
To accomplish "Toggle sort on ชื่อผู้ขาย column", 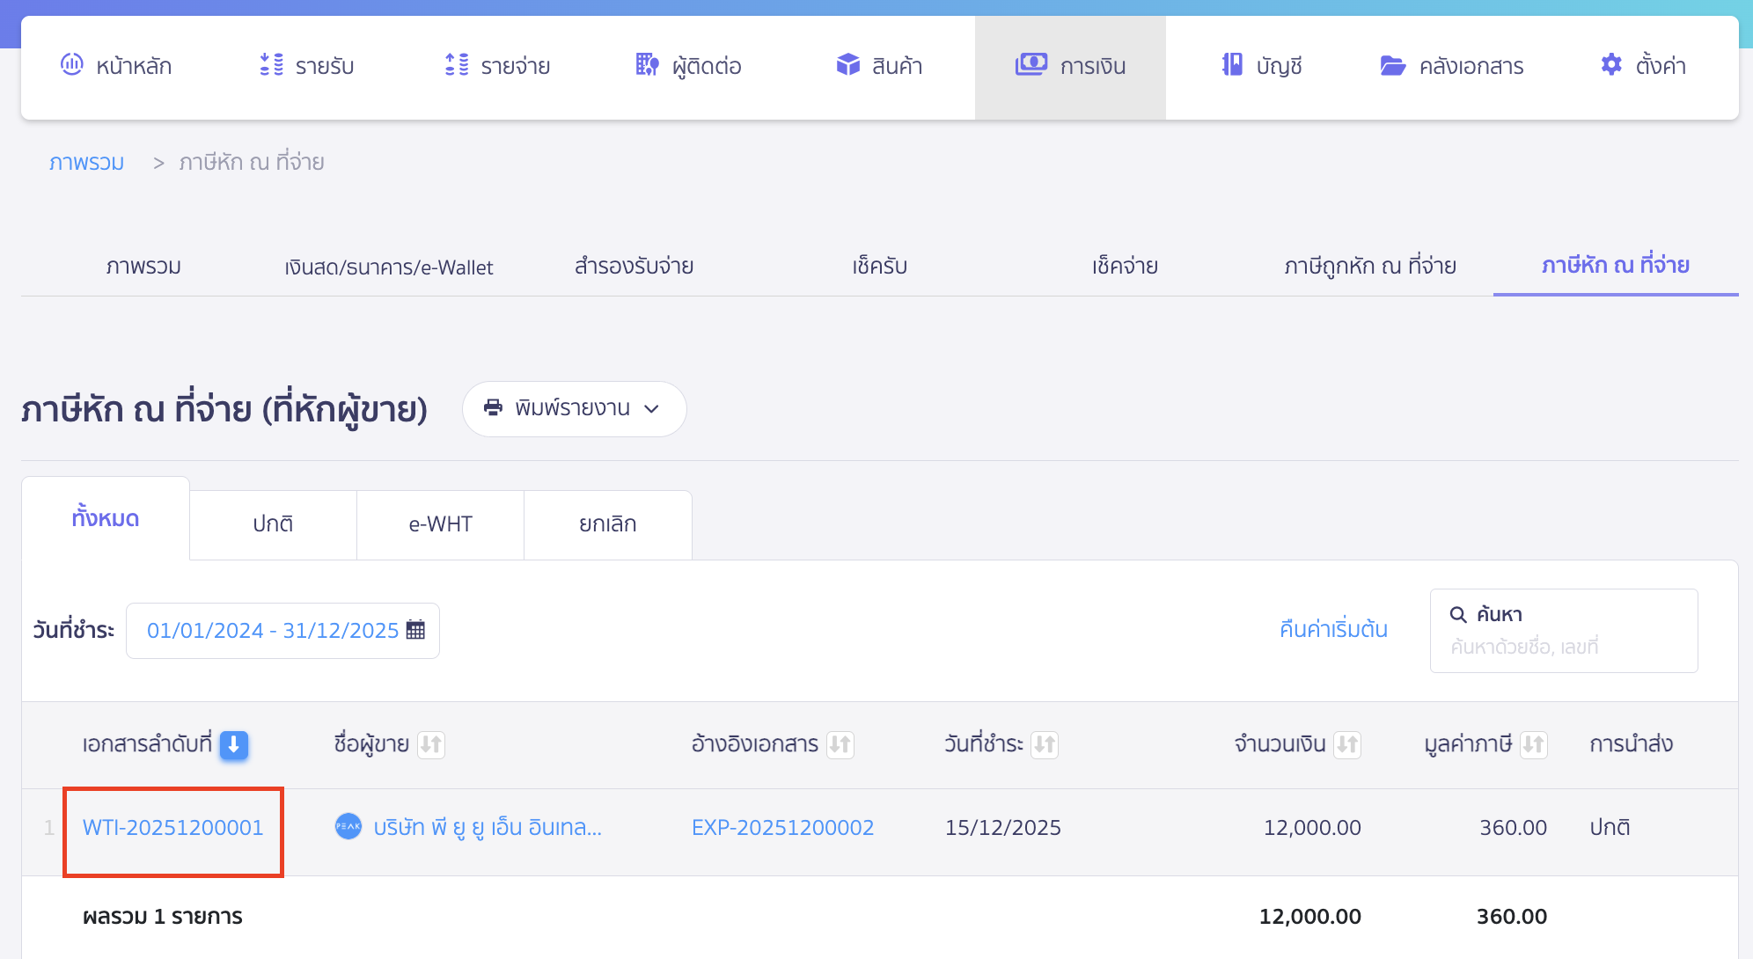I will (431, 744).
